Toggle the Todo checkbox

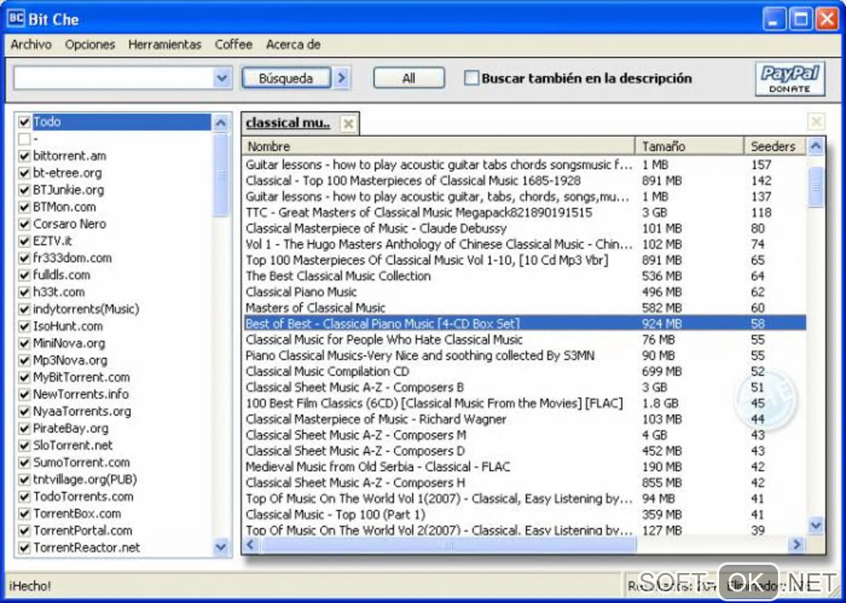24,122
